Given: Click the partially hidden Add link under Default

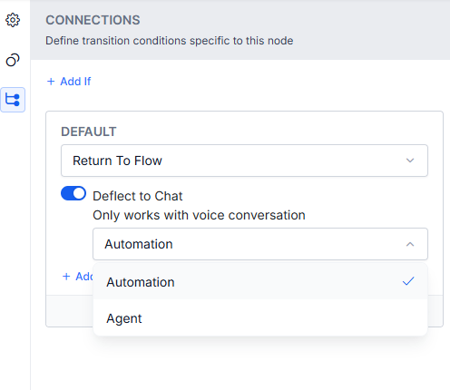Looking at the screenshot, I should [78, 277].
